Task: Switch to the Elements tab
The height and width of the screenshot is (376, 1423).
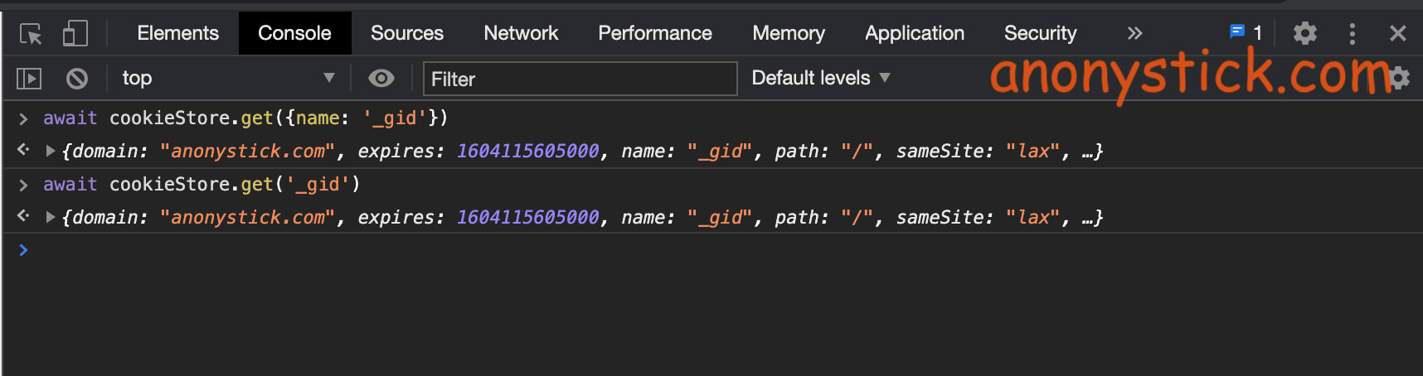Action: pyautogui.click(x=177, y=33)
